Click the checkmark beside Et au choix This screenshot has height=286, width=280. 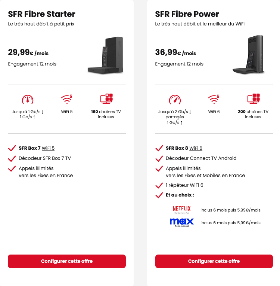[159, 195]
